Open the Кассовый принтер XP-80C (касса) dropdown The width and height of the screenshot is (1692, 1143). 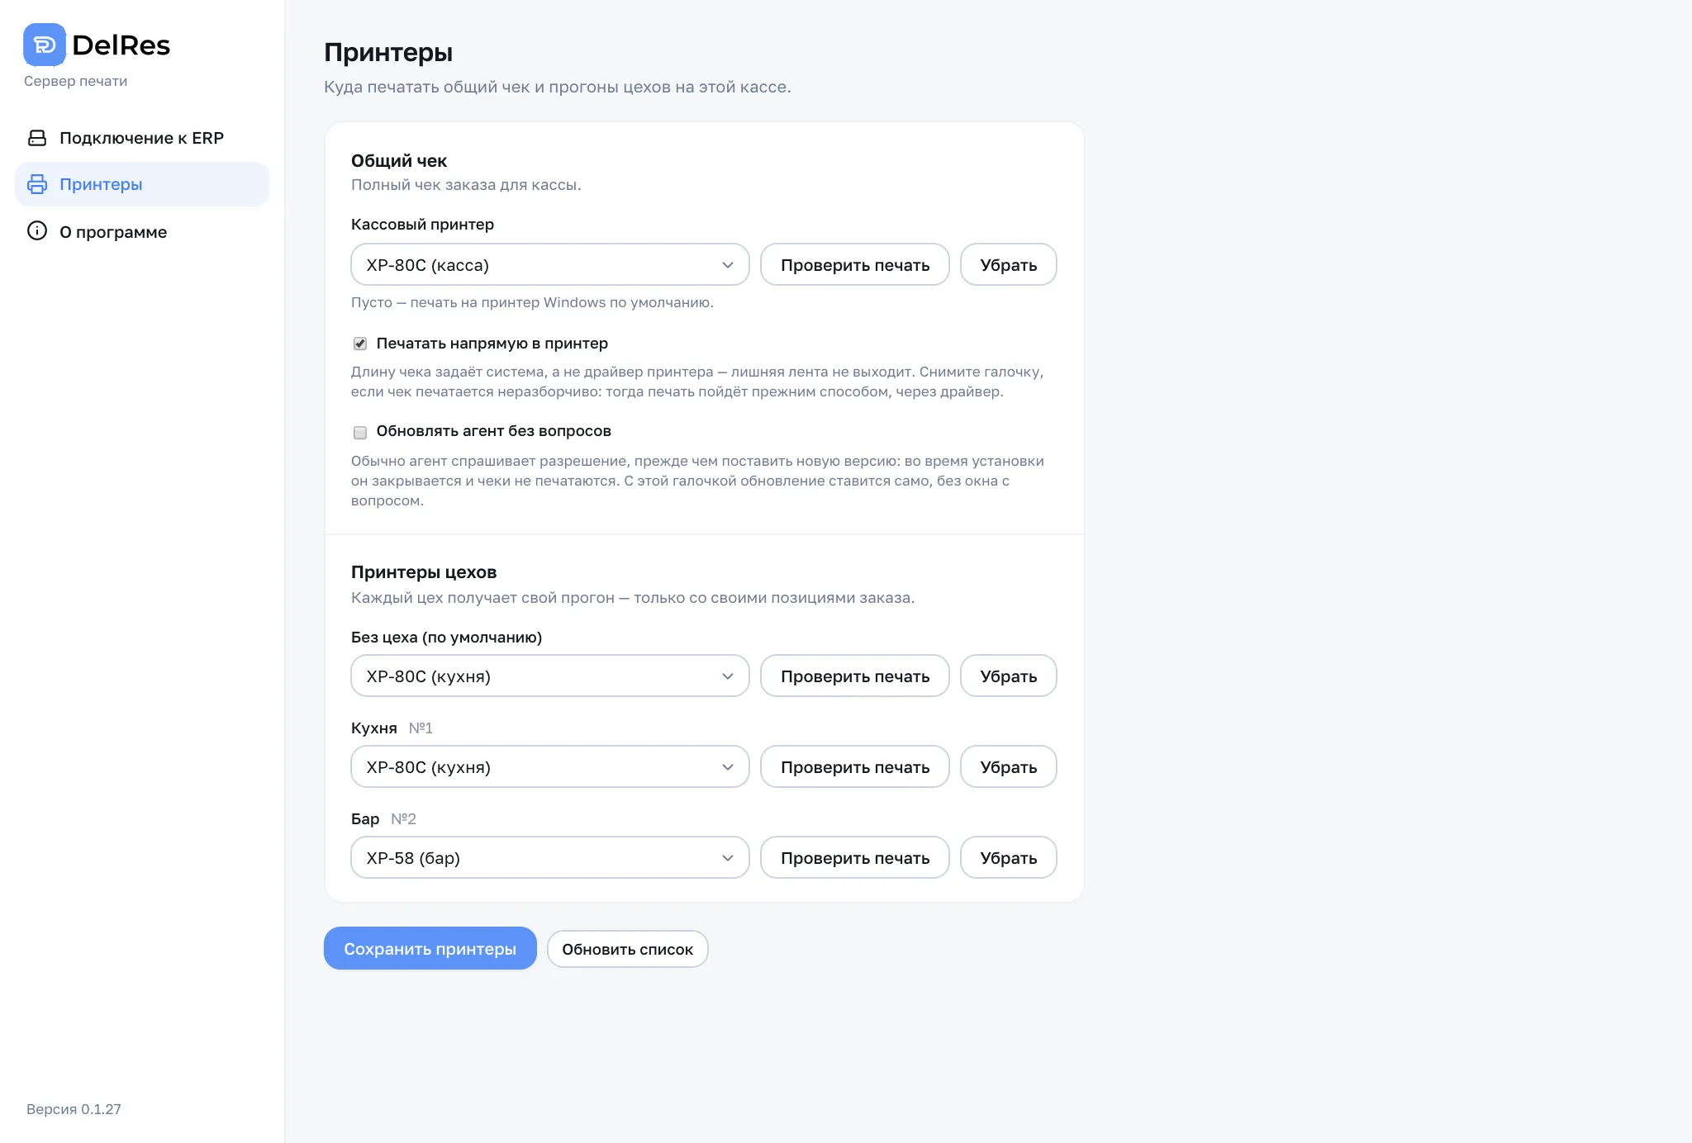tap(550, 264)
